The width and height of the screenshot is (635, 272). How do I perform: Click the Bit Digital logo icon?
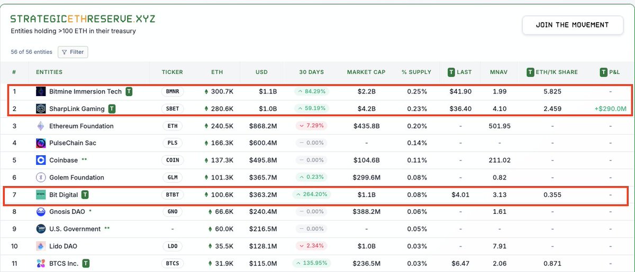(x=41, y=195)
